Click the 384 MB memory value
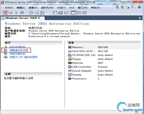144x114 pixels. pyautogui.click(x=103, y=47)
